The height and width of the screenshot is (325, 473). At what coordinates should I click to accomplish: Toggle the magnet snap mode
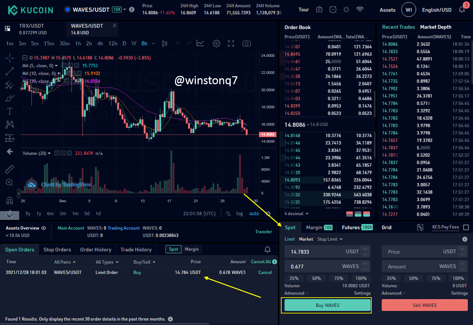point(10,200)
